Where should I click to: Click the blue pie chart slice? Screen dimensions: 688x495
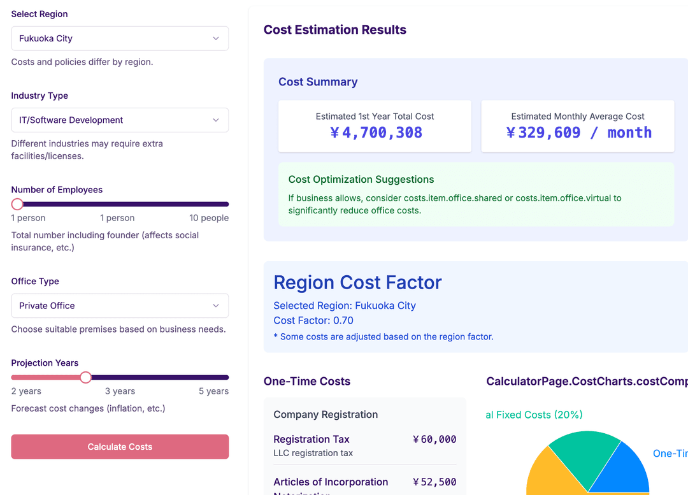pyautogui.click(x=623, y=471)
